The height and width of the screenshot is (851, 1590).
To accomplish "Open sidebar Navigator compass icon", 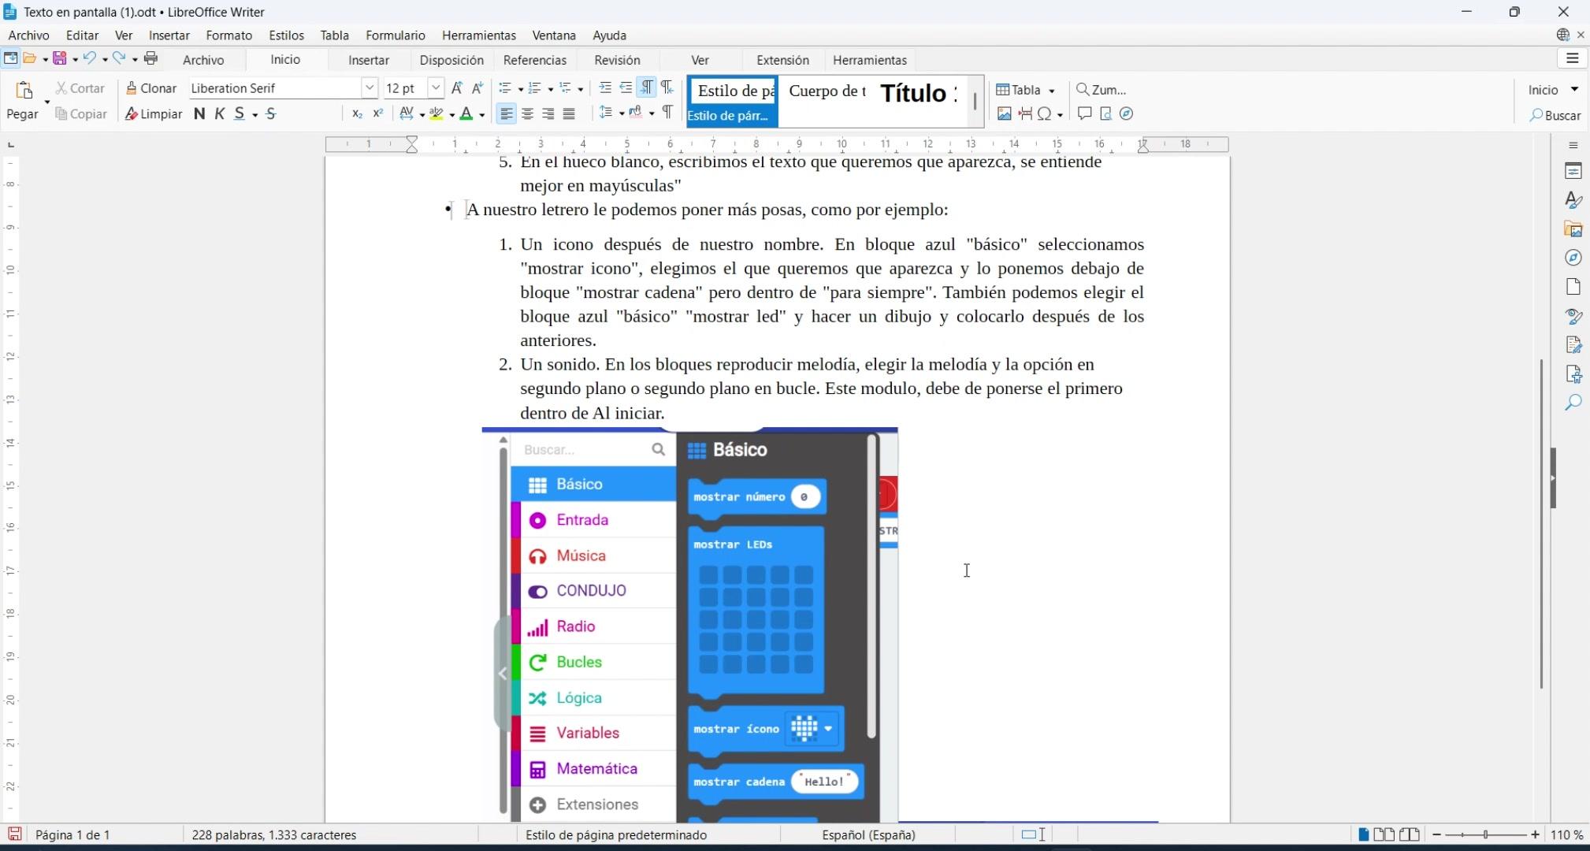I will point(1573,258).
